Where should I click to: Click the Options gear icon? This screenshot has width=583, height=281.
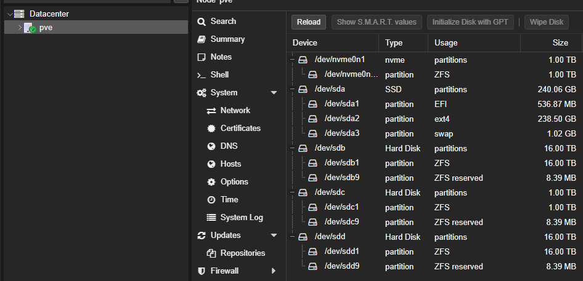coord(211,182)
